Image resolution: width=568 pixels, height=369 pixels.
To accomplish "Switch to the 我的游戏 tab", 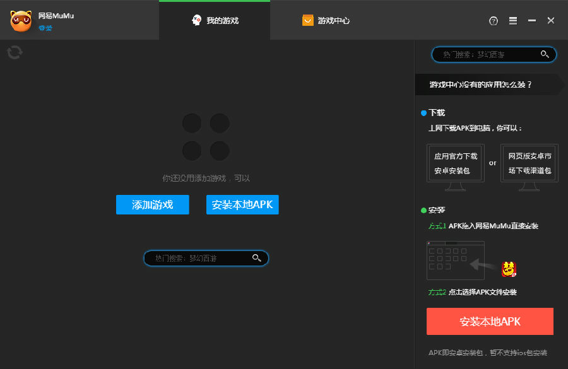I will [215, 20].
